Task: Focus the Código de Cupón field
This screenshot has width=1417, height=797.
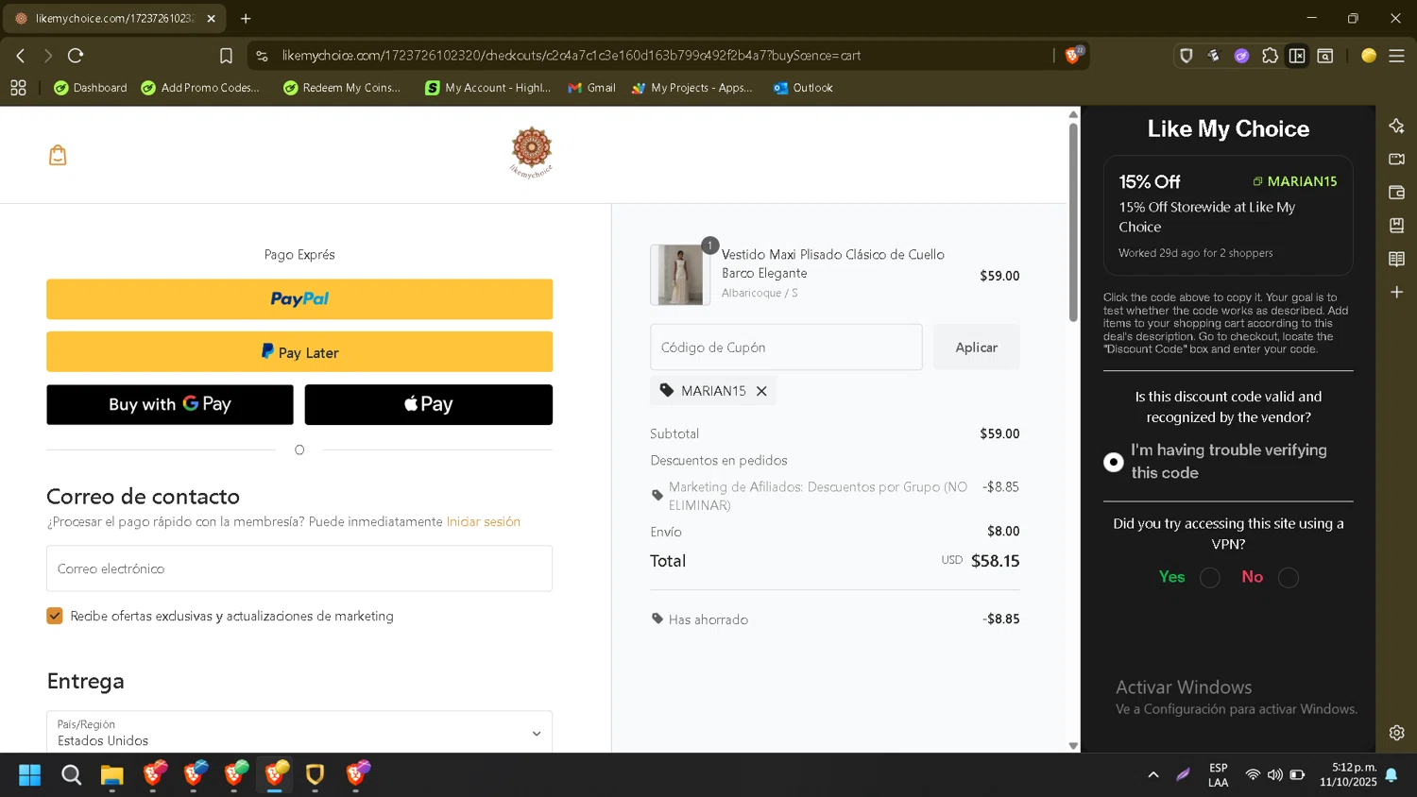Action: 786,348
